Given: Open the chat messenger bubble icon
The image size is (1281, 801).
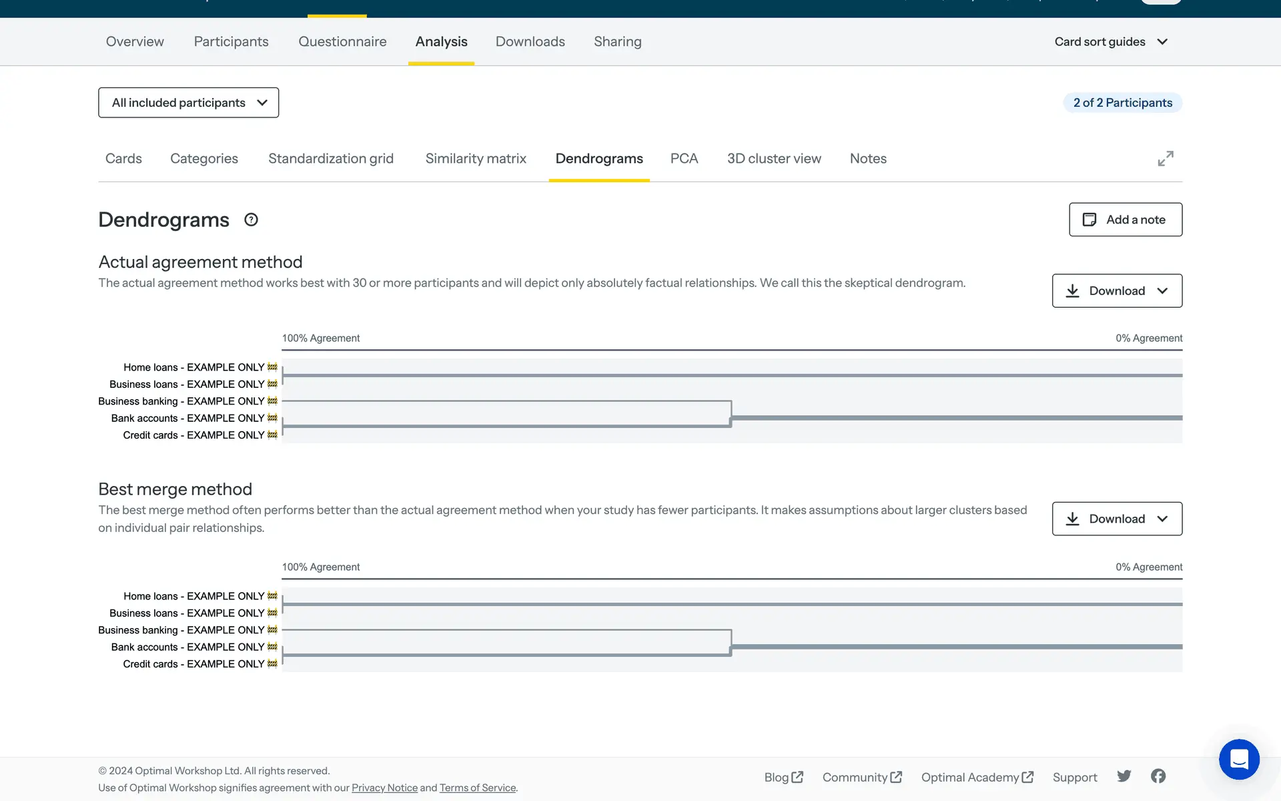Looking at the screenshot, I should click(x=1239, y=759).
